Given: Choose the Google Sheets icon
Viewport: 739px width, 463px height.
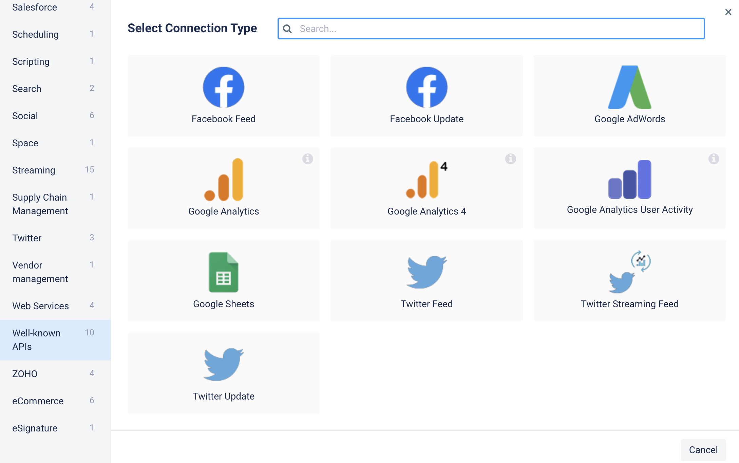Looking at the screenshot, I should tap(224, 272).
